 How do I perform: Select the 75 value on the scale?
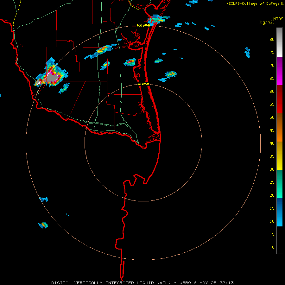pos(272,52)
